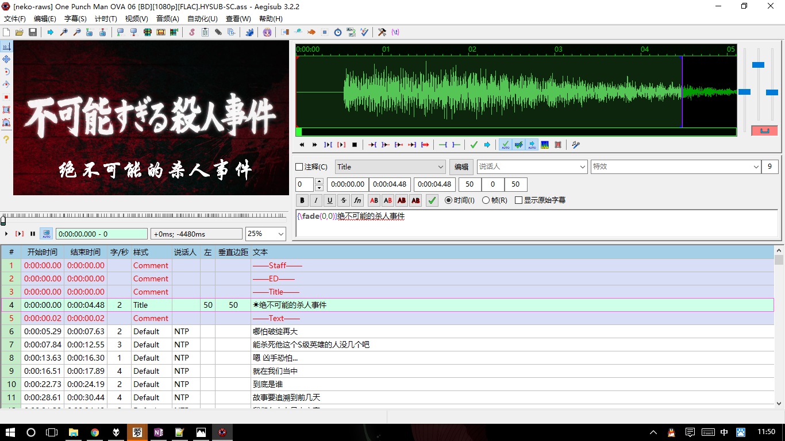Open the 字幕(S) menu
This screenshot has width=785, height=441.
coord(75,19)
